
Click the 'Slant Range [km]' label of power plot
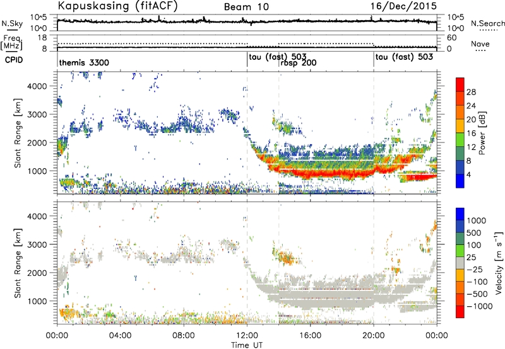18,133
